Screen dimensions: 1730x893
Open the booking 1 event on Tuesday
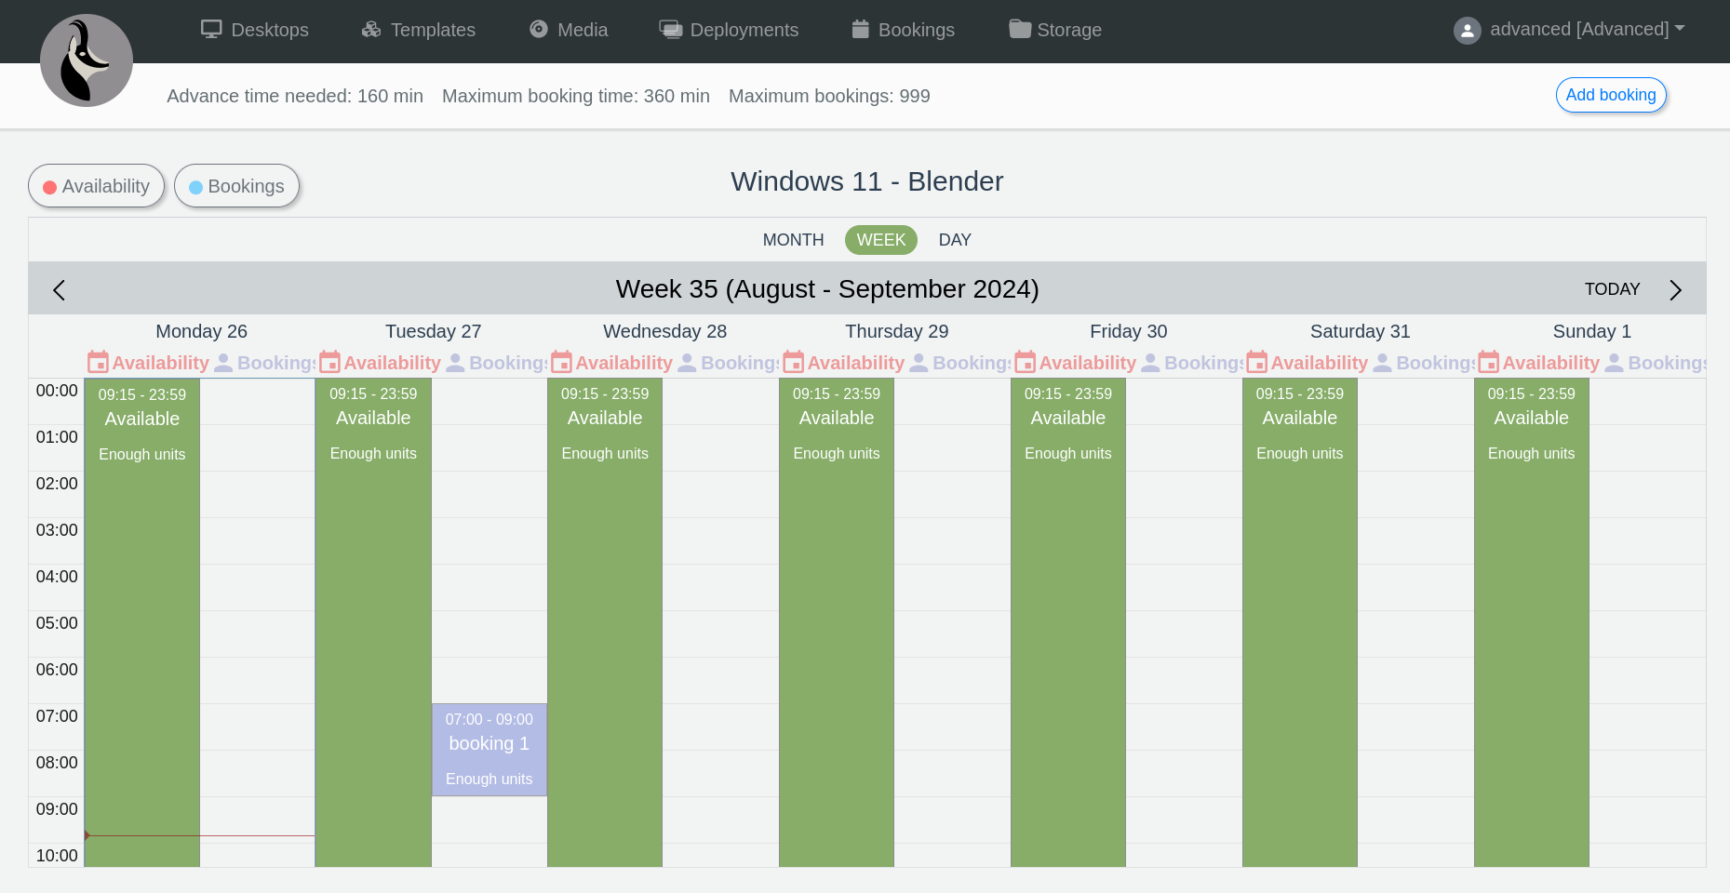pyautogui.click(x=489, y=749)
